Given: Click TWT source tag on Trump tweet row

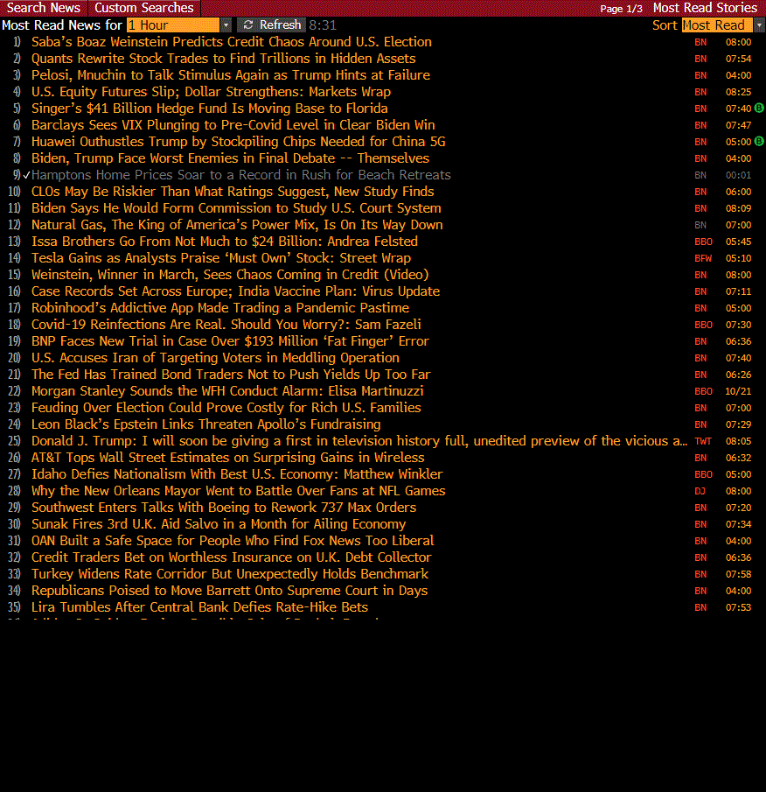Looking at the screenshot, I should point(703,441).
